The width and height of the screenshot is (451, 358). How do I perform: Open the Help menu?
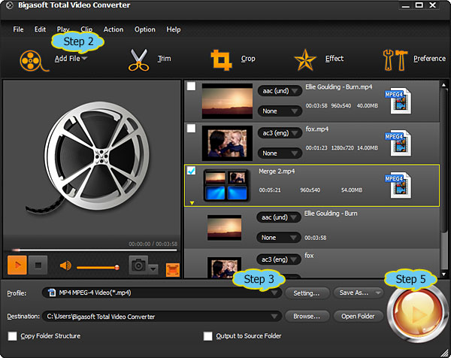coord(174,29)
